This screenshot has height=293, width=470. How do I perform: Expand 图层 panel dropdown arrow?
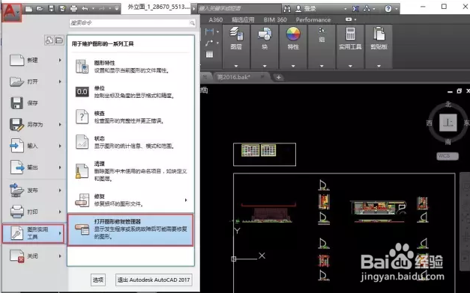[x=236, y=66]
